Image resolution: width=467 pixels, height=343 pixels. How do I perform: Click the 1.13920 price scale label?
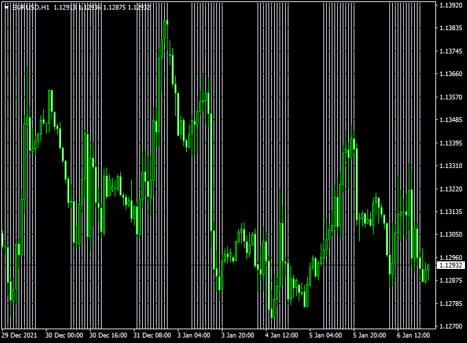[x=451, y=5]
